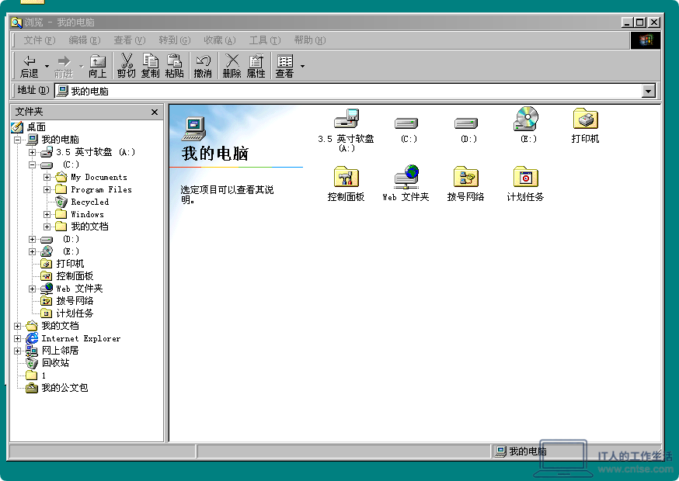This screenshot has height=481, width=679.
Task: Click the window's title bar system icon
Action: coord(16,22)
